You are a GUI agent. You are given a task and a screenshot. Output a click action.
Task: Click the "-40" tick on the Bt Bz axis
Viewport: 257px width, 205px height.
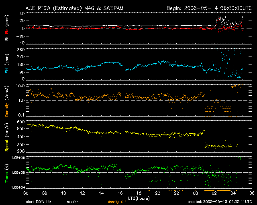click(x=20, y=43)
